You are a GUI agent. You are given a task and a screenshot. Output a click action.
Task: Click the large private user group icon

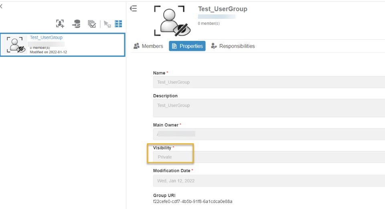[x=169, y=21]
